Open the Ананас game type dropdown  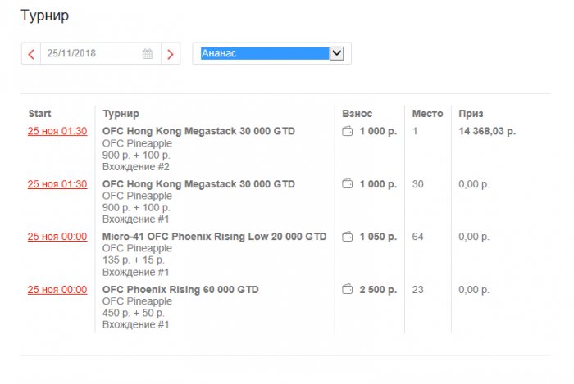coord(262,53)
